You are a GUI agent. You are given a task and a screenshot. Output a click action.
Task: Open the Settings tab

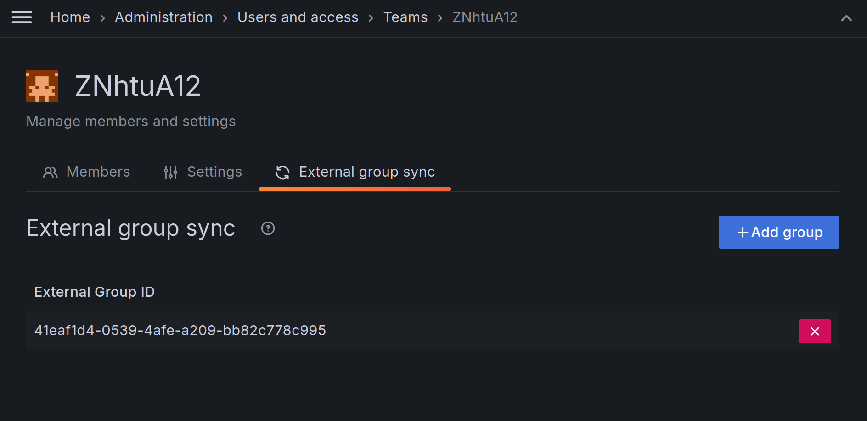pyautogui.click(x=214, y=172)
